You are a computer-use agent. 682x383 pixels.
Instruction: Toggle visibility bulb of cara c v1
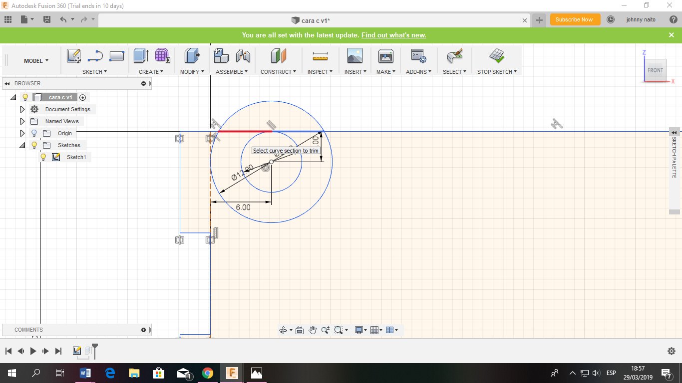tap(25, 97)
